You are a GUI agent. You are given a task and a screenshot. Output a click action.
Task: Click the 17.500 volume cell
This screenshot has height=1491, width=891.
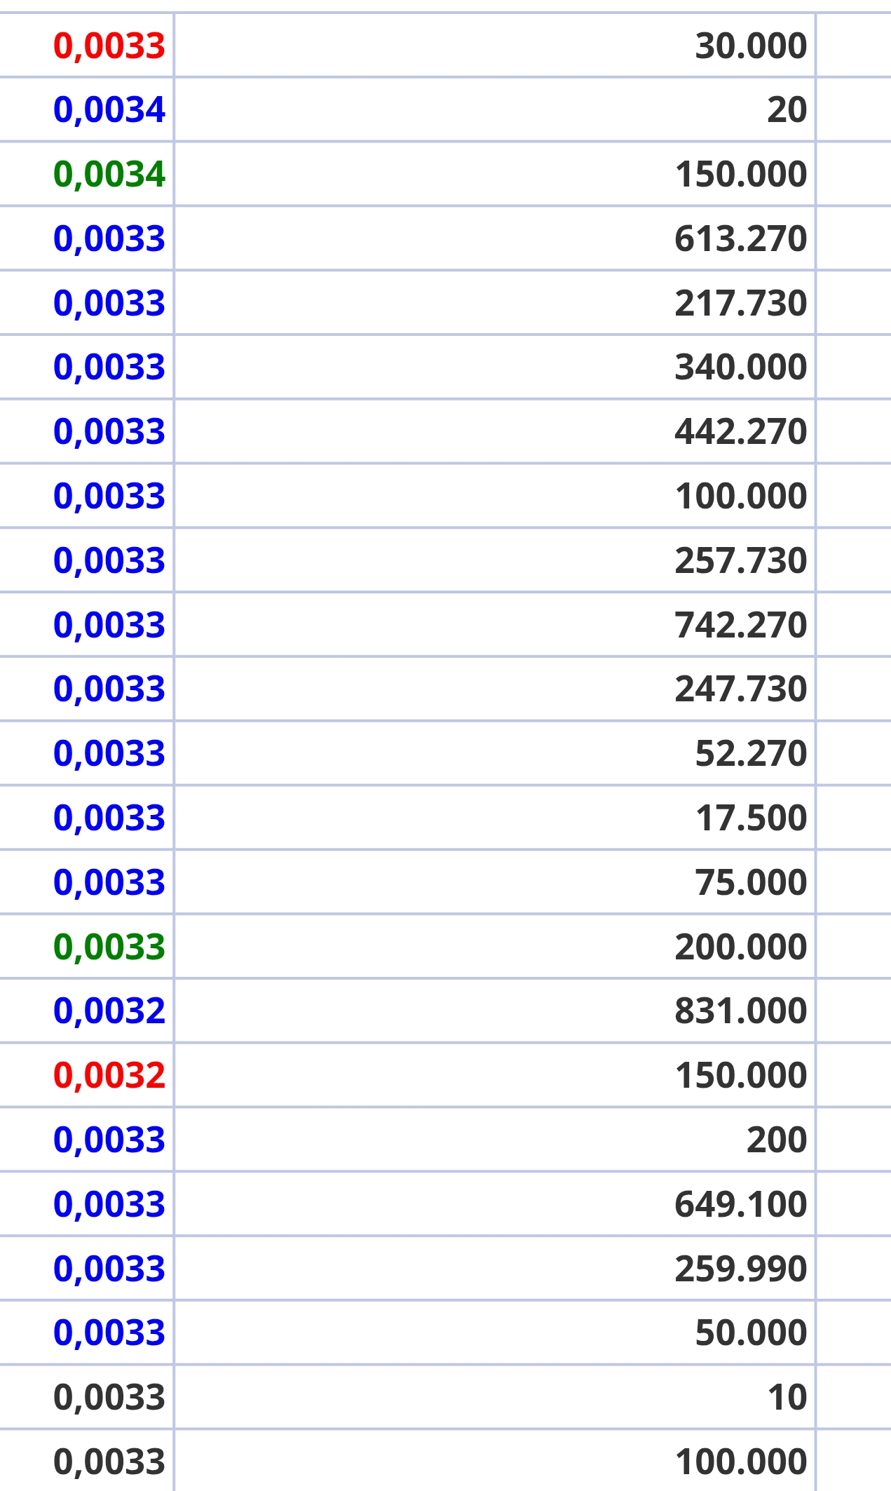(x=495, y=818)
